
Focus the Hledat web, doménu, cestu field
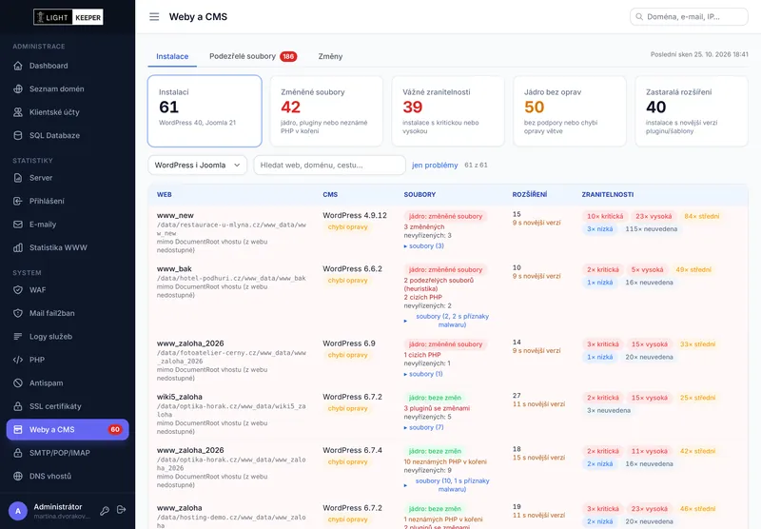329,165
